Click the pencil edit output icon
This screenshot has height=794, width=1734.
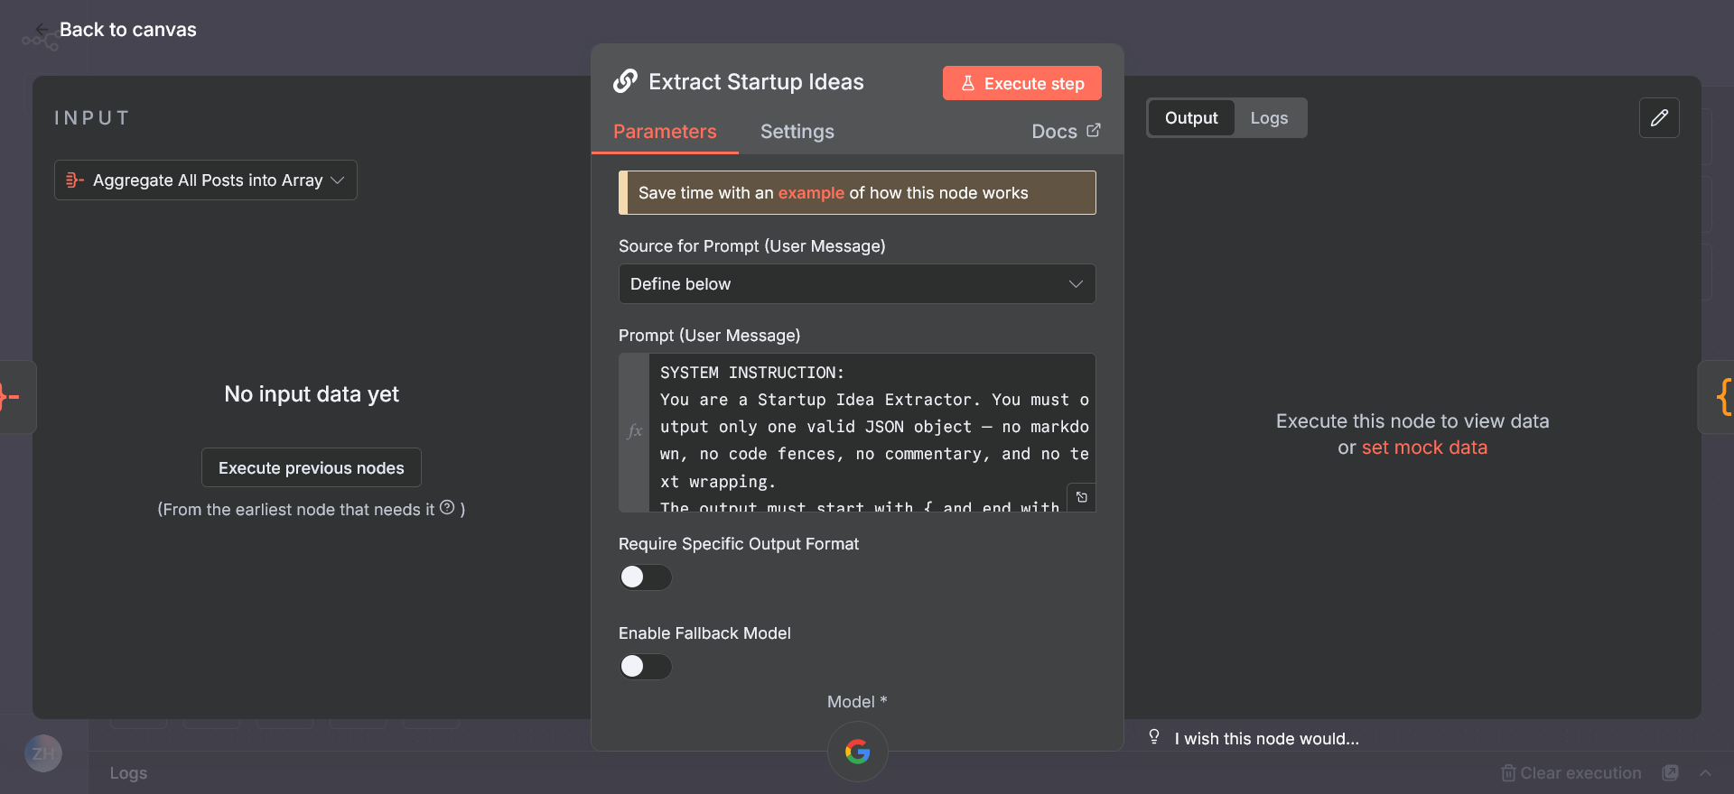pos(1659,118)
